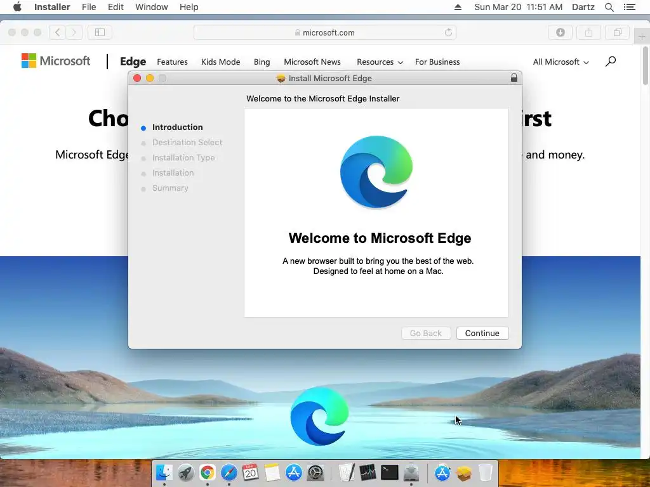The height and width of the screenshot is (487, 650).
Task: Show Safari tab overview button
Action: click(x=618, y=32)
